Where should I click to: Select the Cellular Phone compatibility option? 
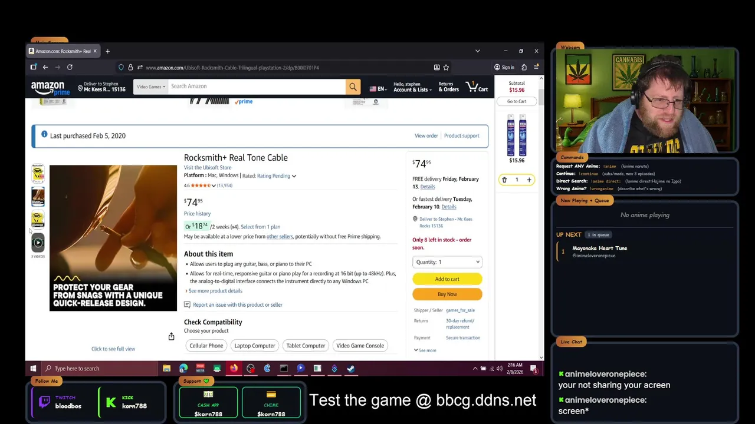(x=206, y=346)
